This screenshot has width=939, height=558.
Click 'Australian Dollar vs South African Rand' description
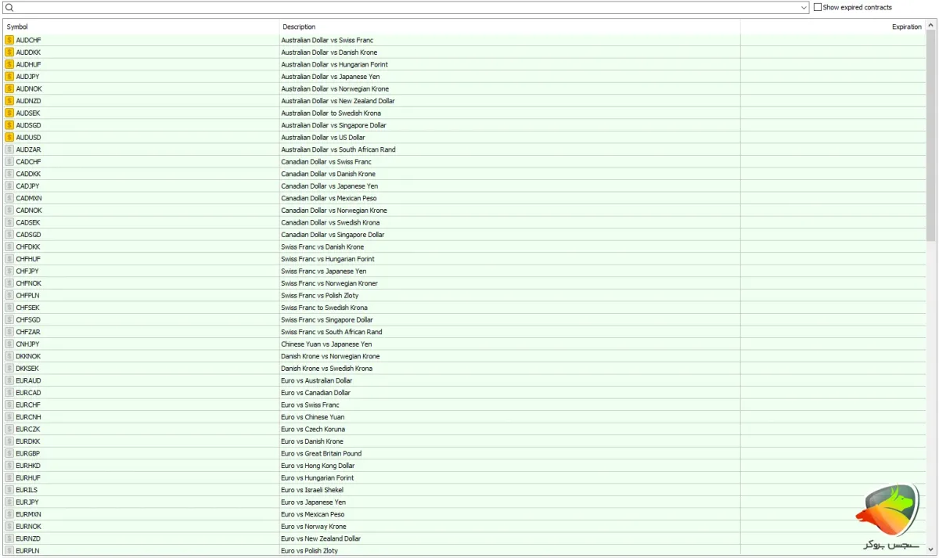(x=339, y=149)
